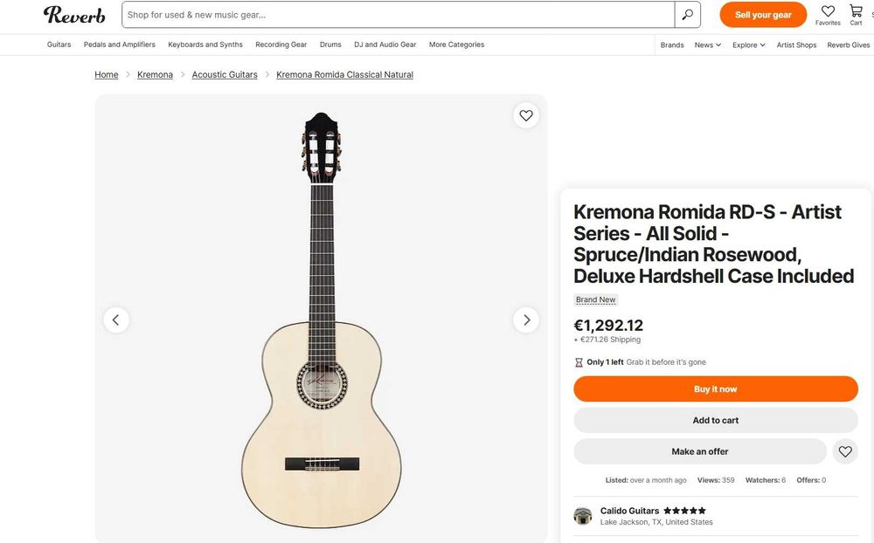The width and height of the screenshot is (874, 543).
Task: Open the shopping Cart icon
Action: [856, 11]
